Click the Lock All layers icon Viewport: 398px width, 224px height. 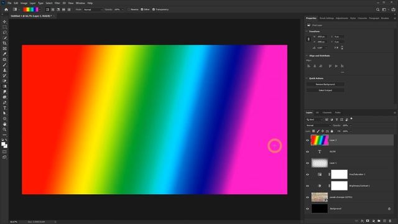(x=331, y=131)
